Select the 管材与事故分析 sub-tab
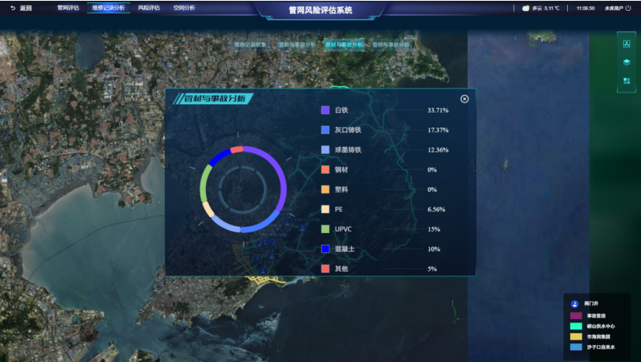 click(343, 44)
